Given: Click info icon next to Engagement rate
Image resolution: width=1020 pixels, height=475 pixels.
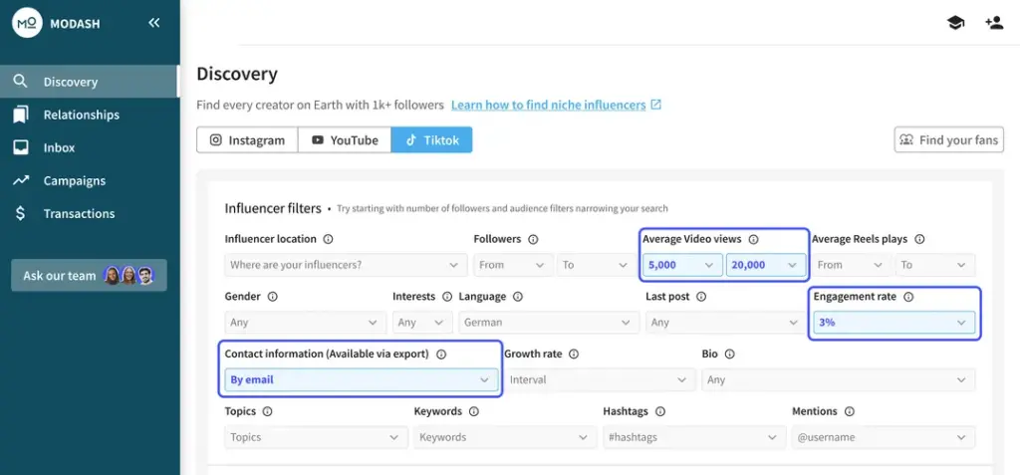Looking at the screenshot, I should tap(908, 297).
